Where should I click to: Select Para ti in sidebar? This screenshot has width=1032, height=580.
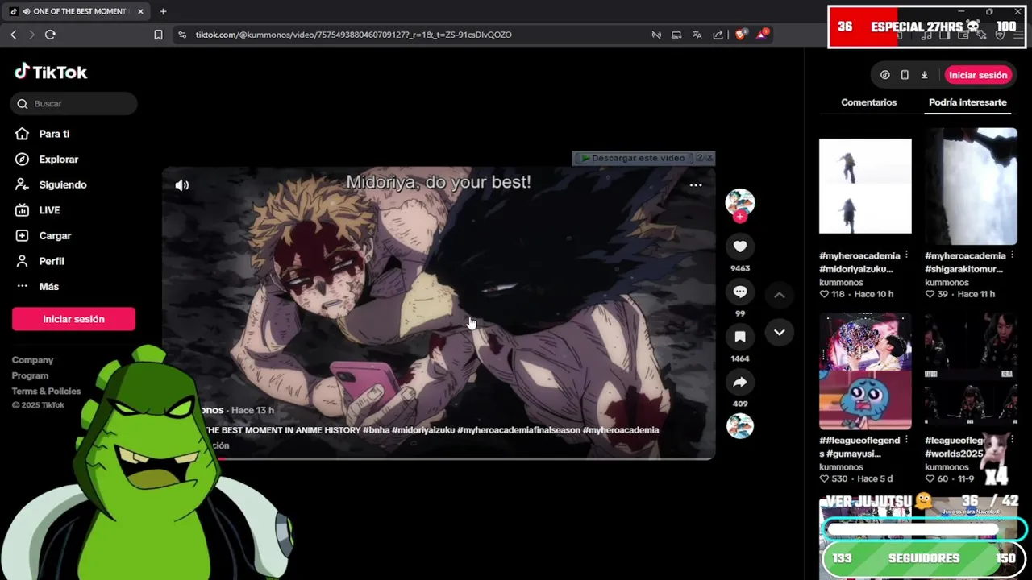(x=54, y=134)
